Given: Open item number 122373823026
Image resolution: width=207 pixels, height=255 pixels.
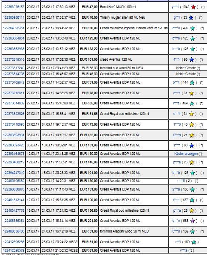Looking at the screenshot, I should pyautogui.click(x=14, y=114).
